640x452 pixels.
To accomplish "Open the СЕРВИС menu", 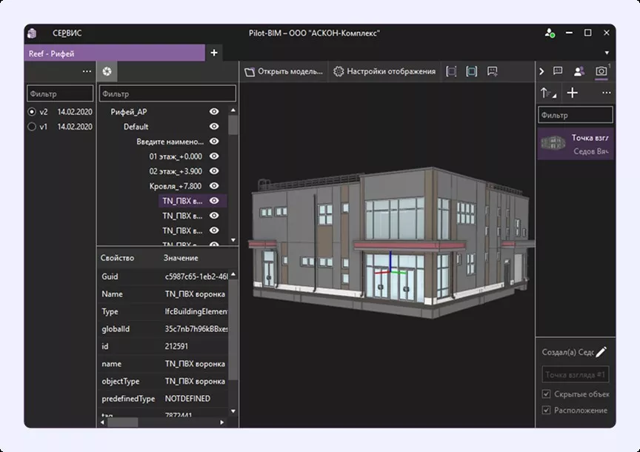I will click(x=67, y=33).
